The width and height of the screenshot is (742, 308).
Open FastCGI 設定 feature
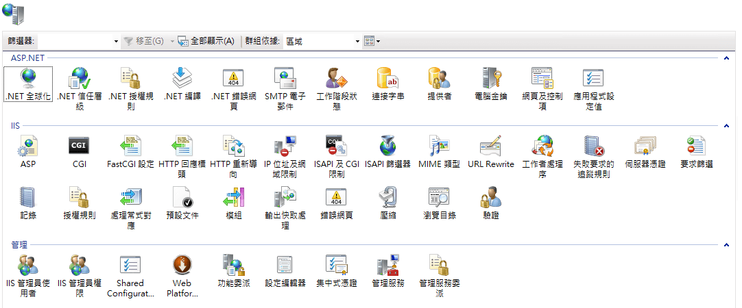click(x=131, y=152)
